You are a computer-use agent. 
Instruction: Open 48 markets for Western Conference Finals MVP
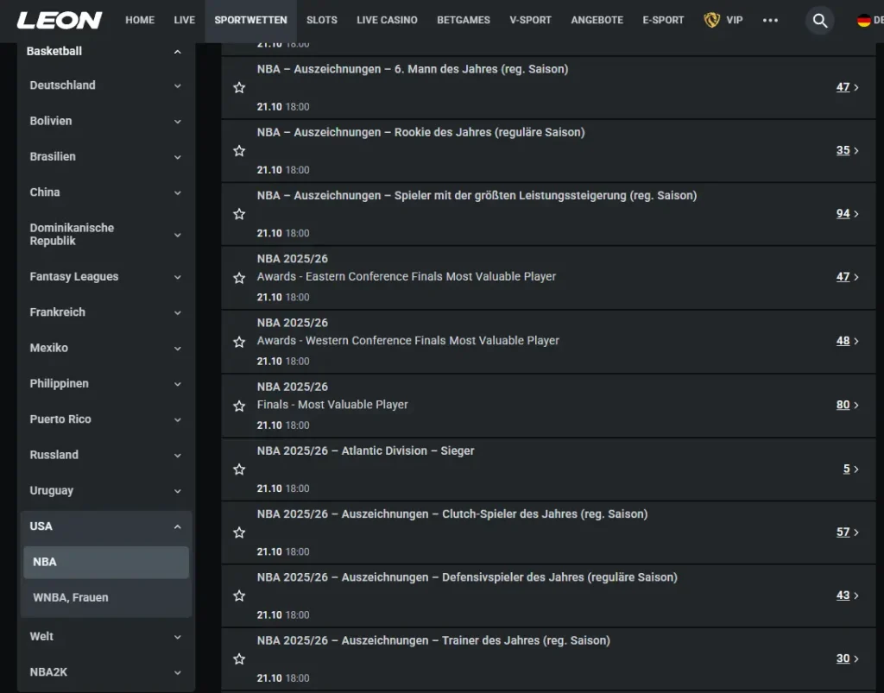(847, 341)
